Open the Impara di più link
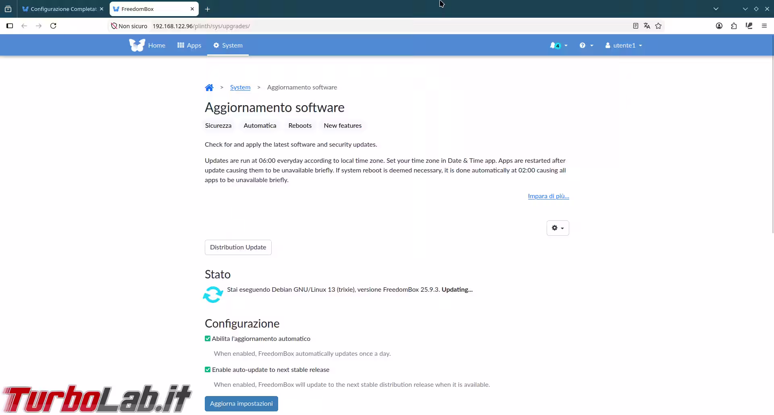 (548, 196)
